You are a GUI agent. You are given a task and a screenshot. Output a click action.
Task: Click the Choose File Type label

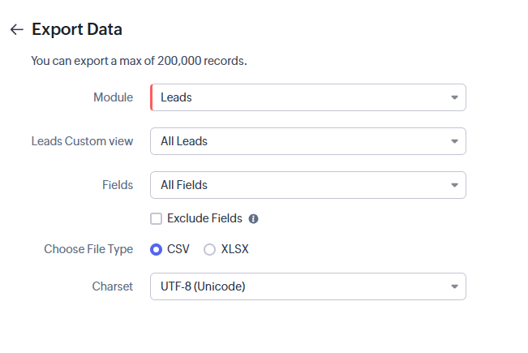coord(88,249)
